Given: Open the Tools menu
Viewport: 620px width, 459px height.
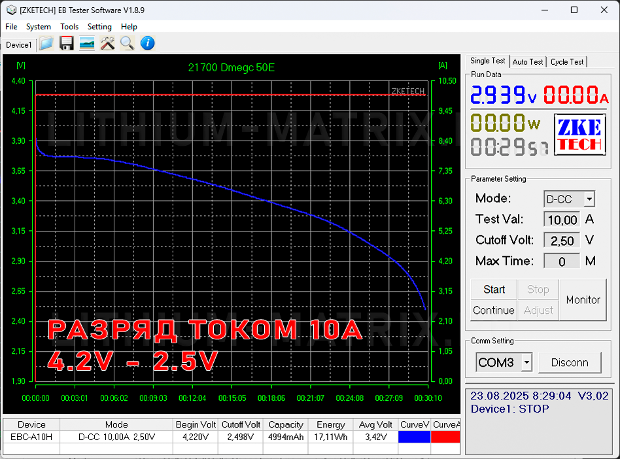Looking at the screenshot, I should pyautogui.click(x=69, y=27).
